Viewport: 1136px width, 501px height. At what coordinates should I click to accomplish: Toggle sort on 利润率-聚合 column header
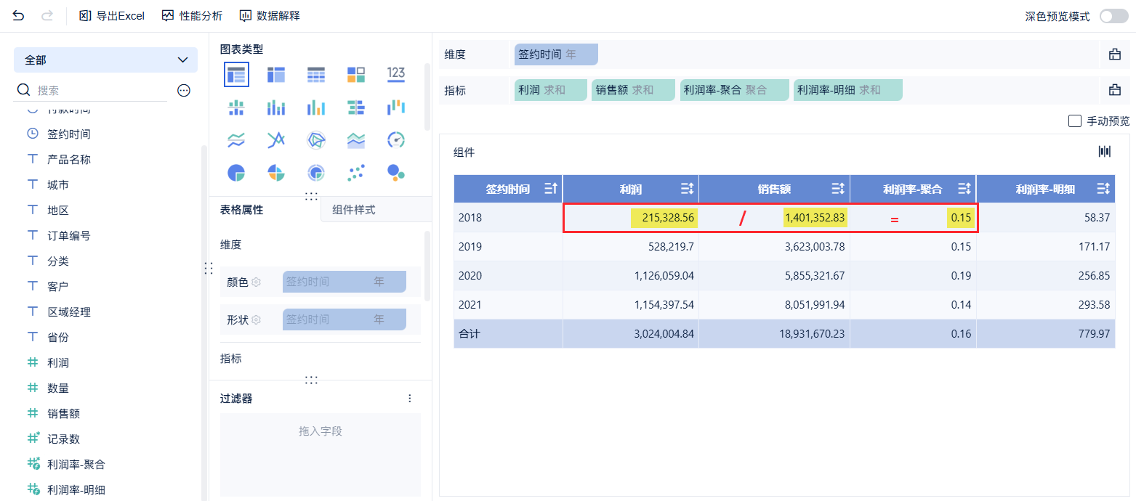(964, 190)
